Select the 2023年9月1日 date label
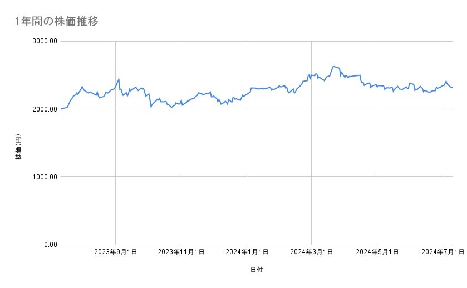Viewport: 467px width, 288px height. (x=115, y=252)
